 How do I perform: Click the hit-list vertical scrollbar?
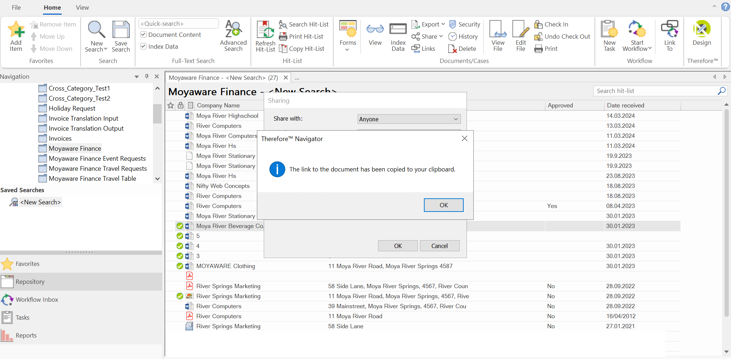coord(727,213)
